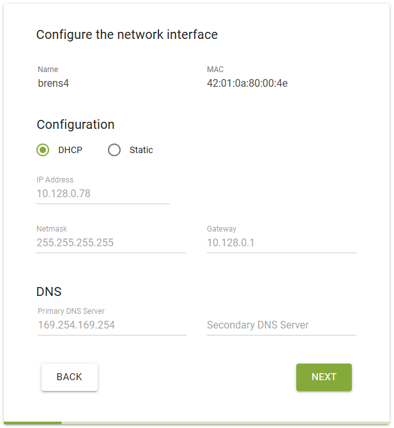
Task: Choose the Static configuration option
Action: pyautogui.click(x=114, y=151)
